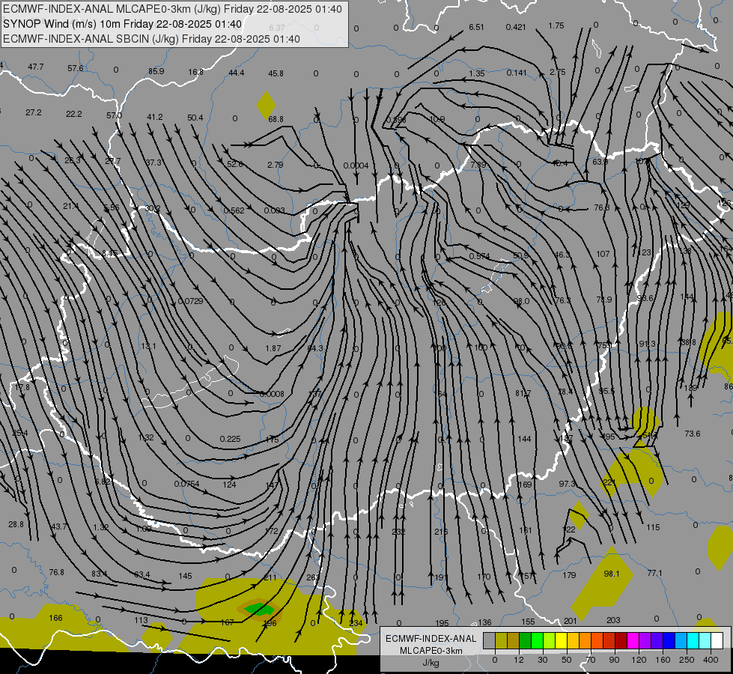Click the legend label ECMWF-INDEX-ANAL
The width and height of the screenshot is (733, 674).
431,639
